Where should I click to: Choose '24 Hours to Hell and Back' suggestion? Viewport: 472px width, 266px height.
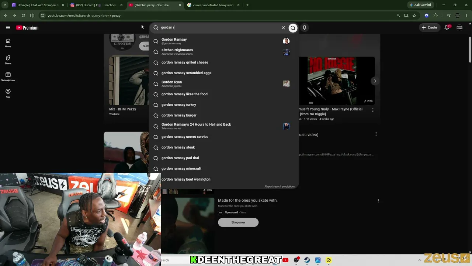pyautogui.click(x=224, y=126)
